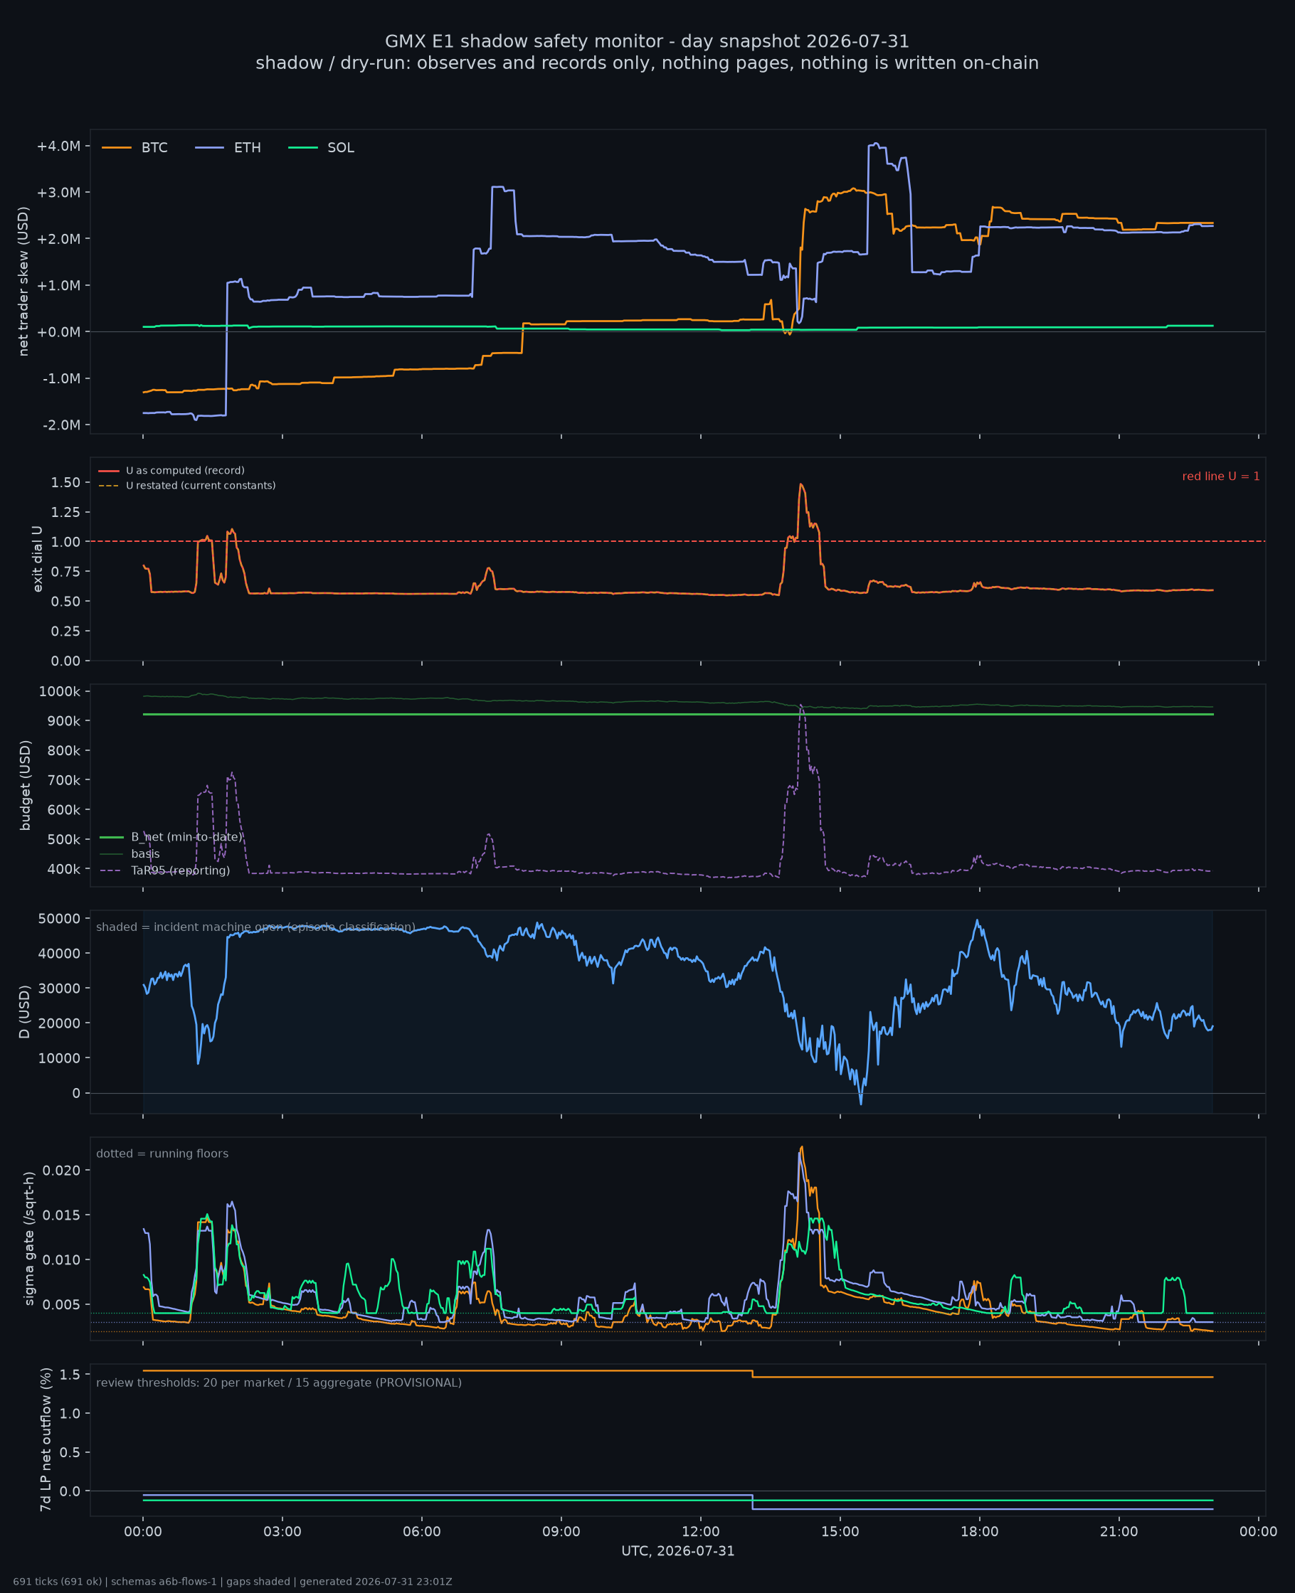
Task: Click the 1000k budget axis tick
Action: click(60, 691)
